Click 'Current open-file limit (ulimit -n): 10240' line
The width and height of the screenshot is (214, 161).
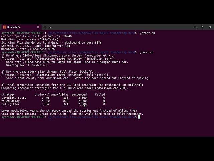pyautogui.click(x=36, y=36)
